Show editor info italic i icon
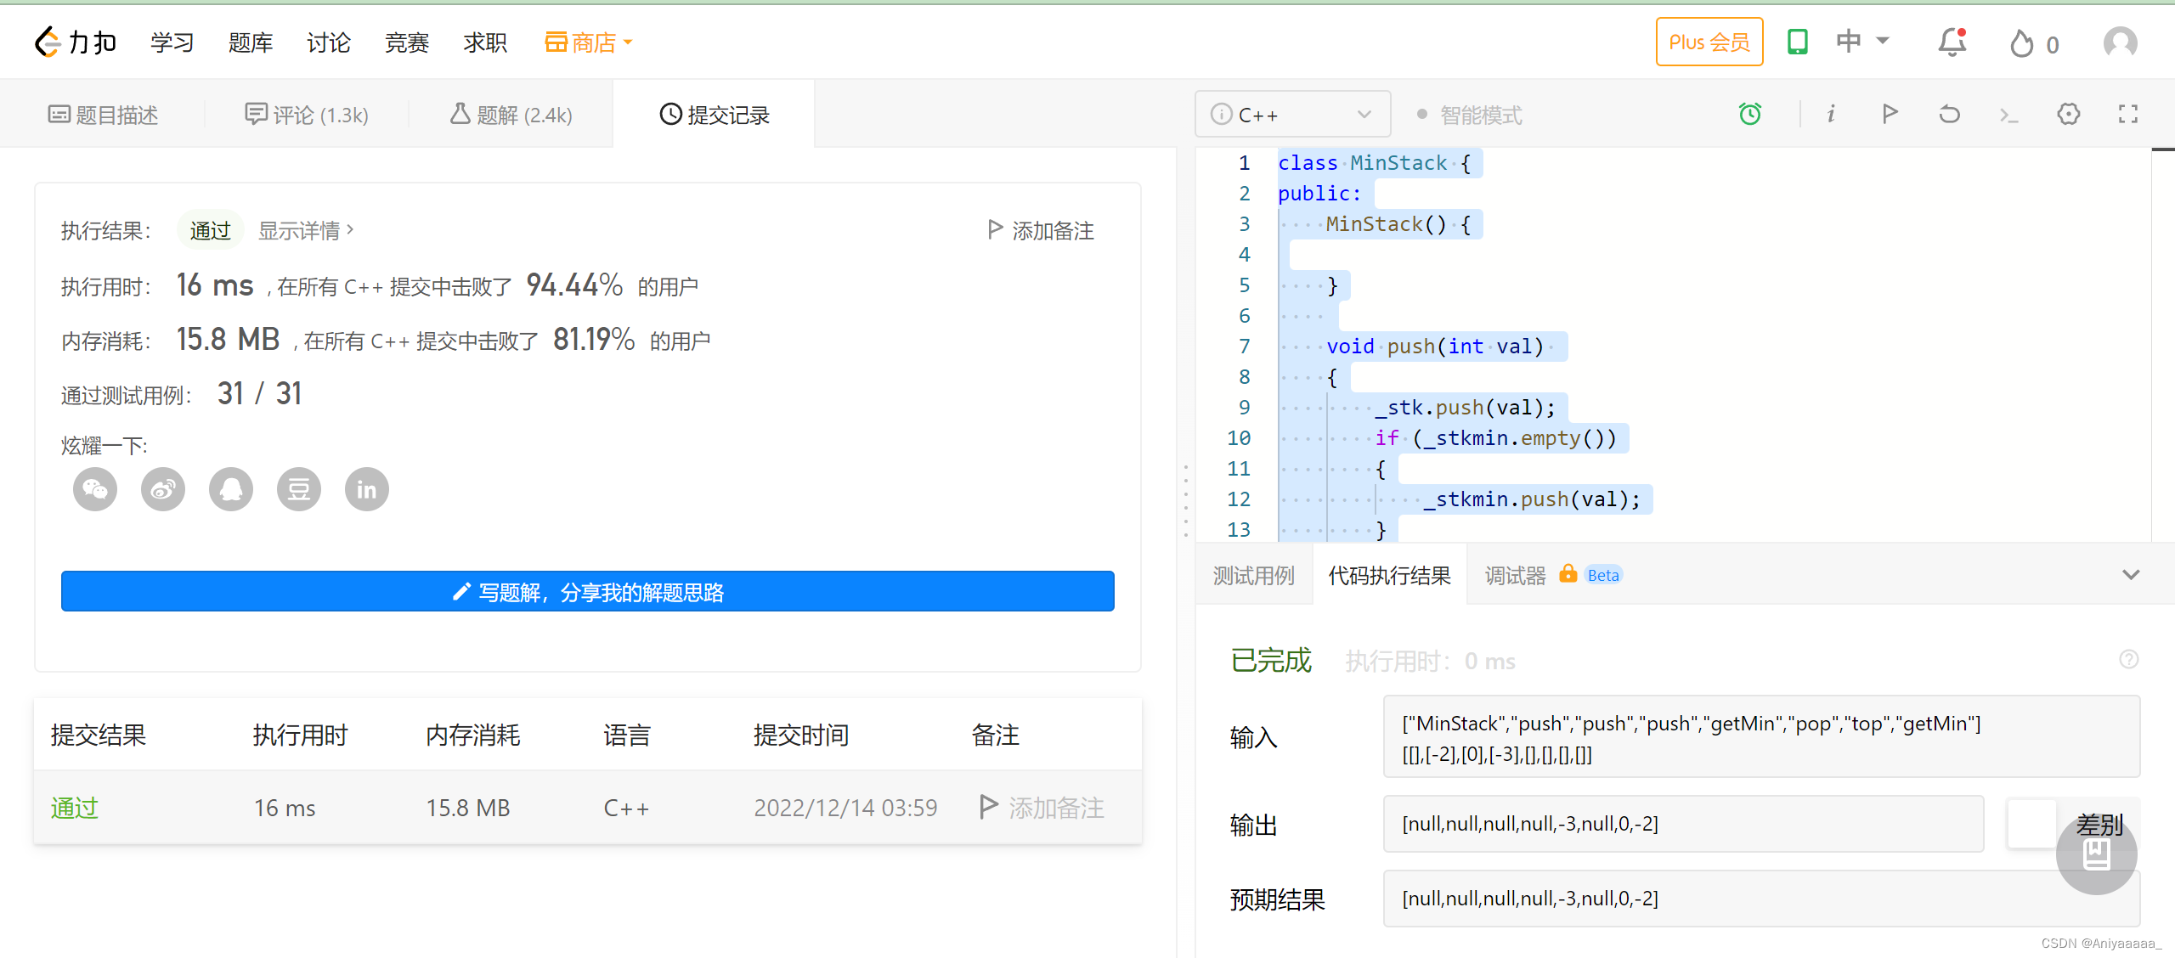Screen dimensions: 2175x958 pyautogui.click(x=1831, y=114)
